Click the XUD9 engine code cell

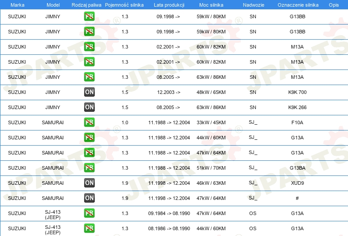[297, 183]
